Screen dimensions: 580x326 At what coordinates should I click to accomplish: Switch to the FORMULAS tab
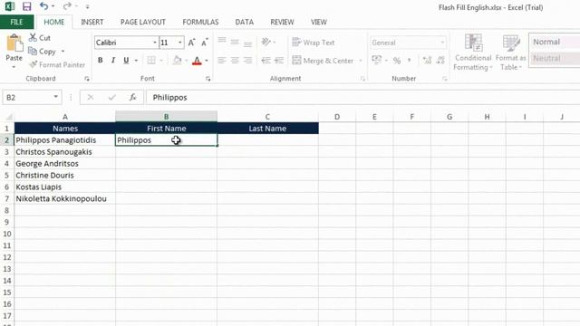click(x=200, y=22)
